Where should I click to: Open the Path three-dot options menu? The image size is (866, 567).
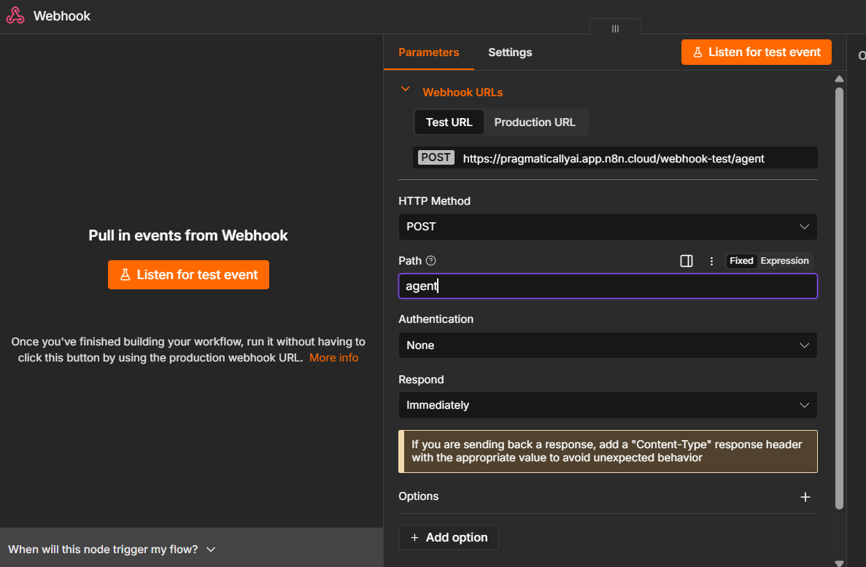(711, 262)
